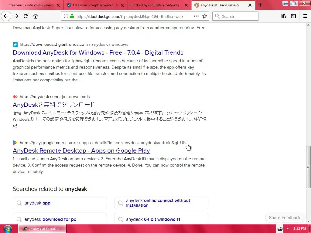Go back to the previous page

click(x=6, y=16)
